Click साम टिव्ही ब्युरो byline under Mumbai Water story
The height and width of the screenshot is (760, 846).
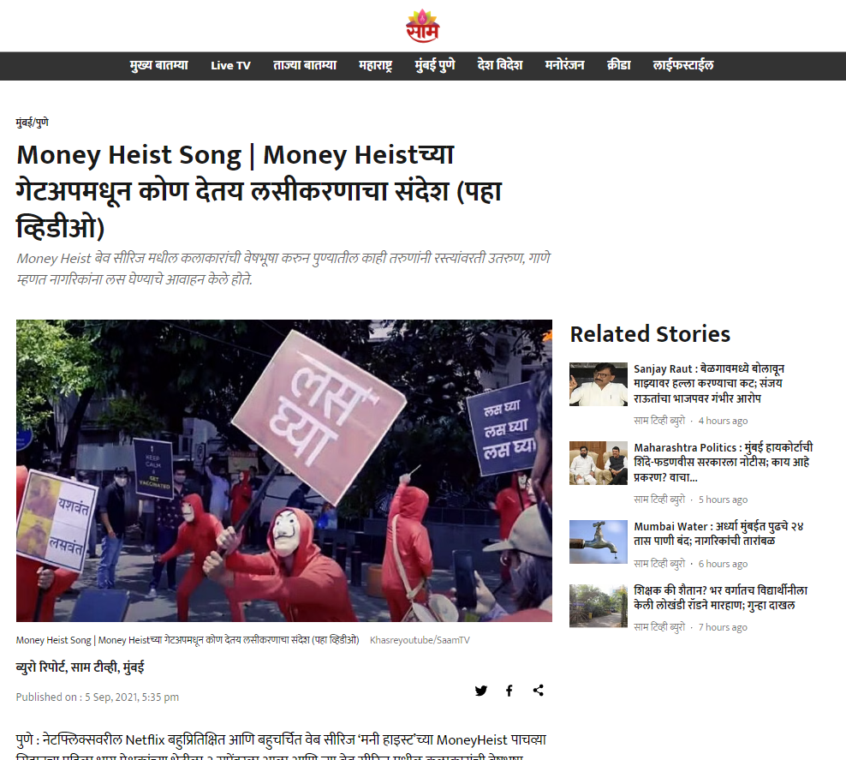click(x=658, y=564)
